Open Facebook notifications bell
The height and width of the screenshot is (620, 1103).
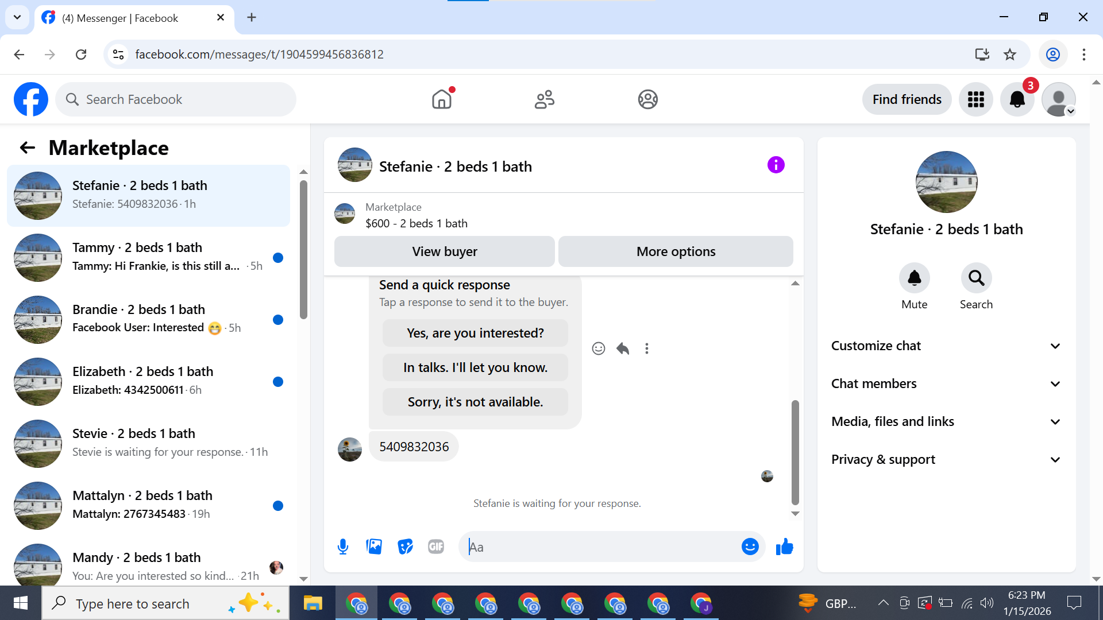pos(1017,99)
